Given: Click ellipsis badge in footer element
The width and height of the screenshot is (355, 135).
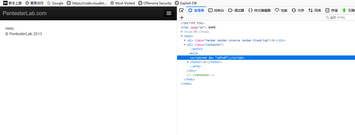Looking at the screenshot, I should [x=205, y=62].
